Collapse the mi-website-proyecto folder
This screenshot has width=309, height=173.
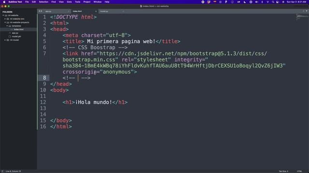(5, 23)
